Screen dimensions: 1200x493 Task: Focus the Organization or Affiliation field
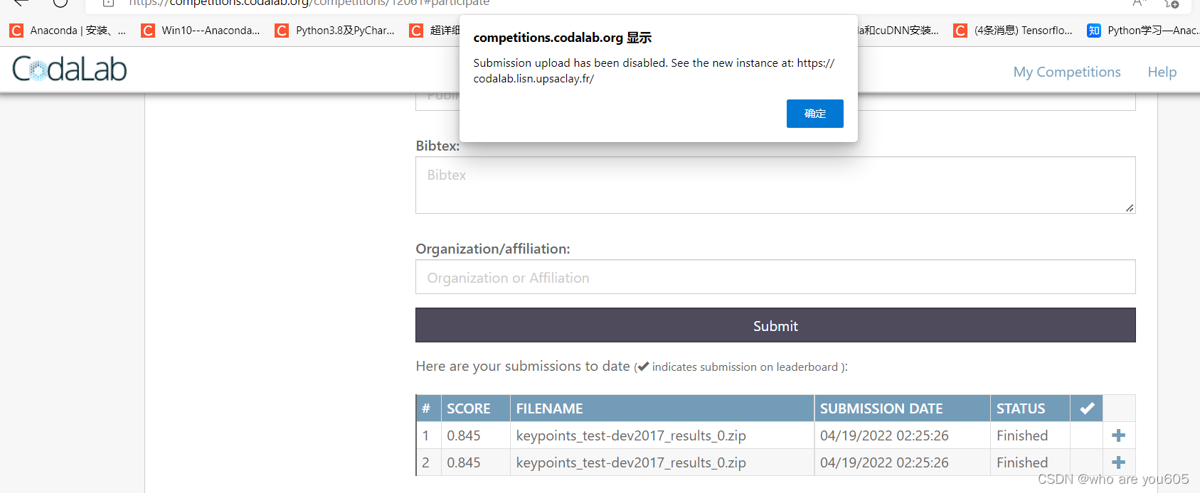click(x=775, y=277)
